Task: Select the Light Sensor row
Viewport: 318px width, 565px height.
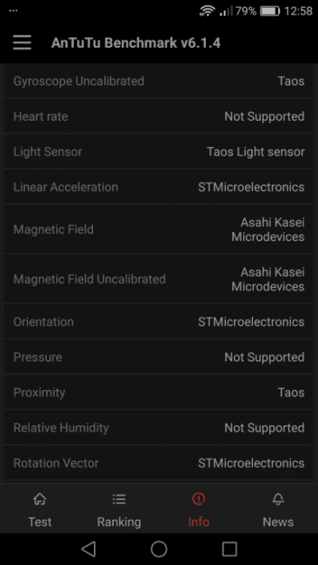Action: 159,152
